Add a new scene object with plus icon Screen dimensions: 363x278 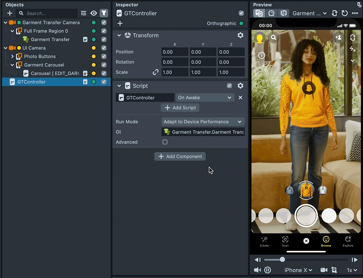10,14
